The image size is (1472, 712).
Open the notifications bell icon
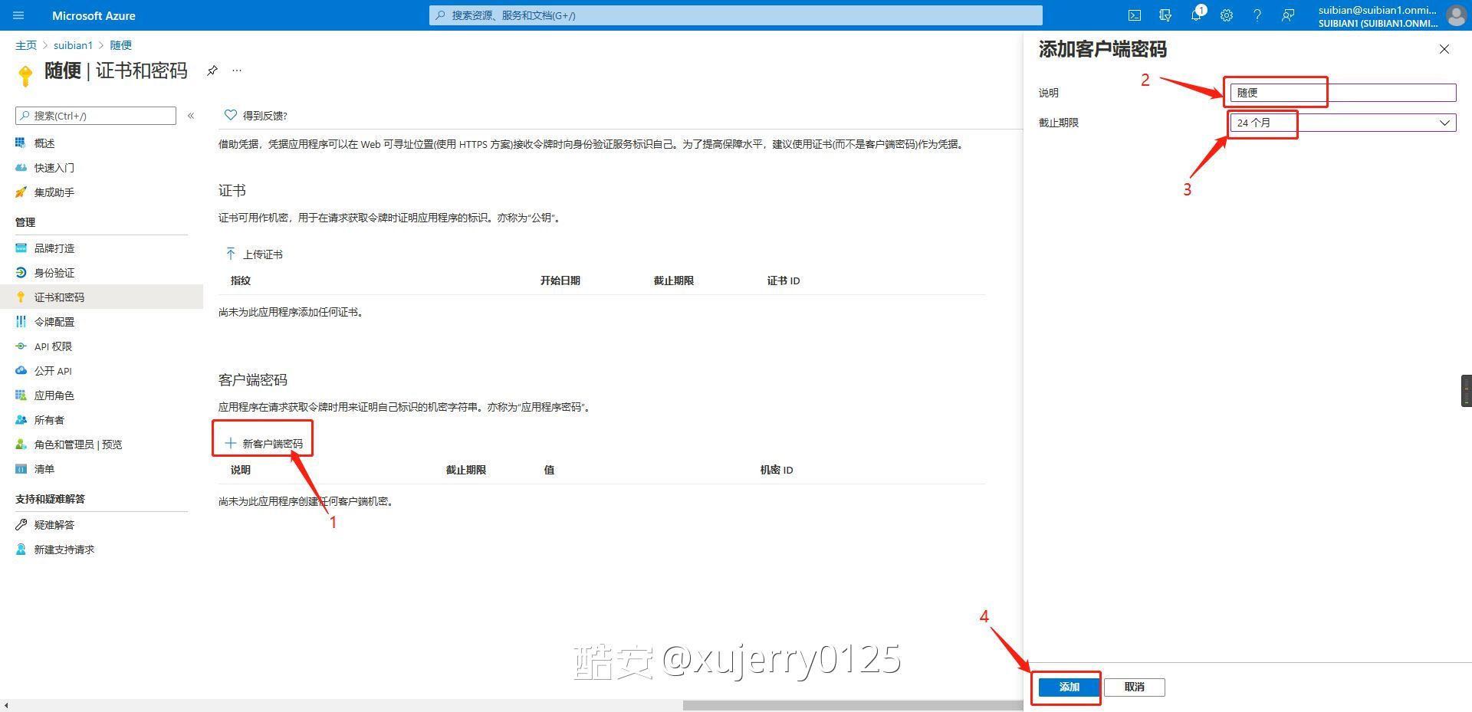tap(1196, 15)
